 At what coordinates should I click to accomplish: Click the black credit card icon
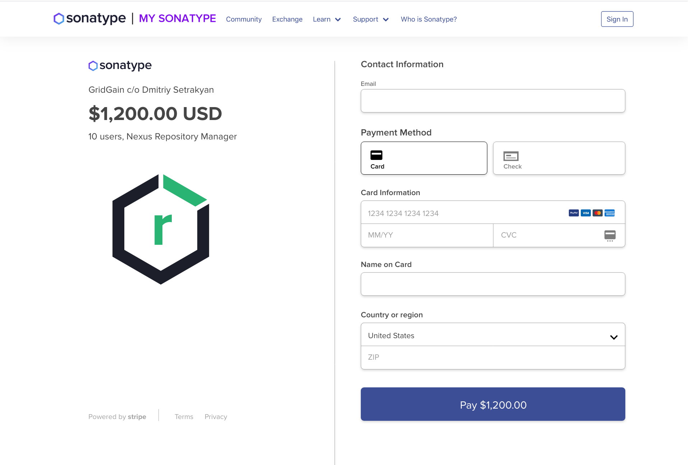pos(376,155)
